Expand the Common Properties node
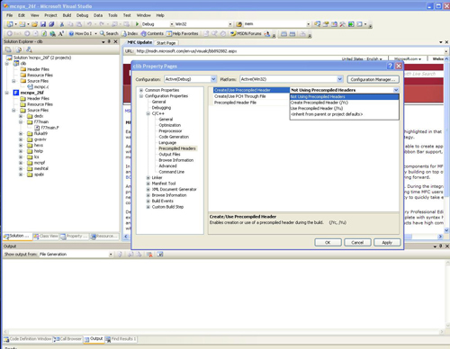Image resolution: width=450 pixels, height=349 pixels. (141, 90)
